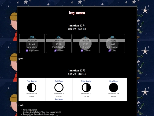Viewport: 154px width, 116px height.
Task: Click the Full Moon circle graphic
Action: (59, 87)
